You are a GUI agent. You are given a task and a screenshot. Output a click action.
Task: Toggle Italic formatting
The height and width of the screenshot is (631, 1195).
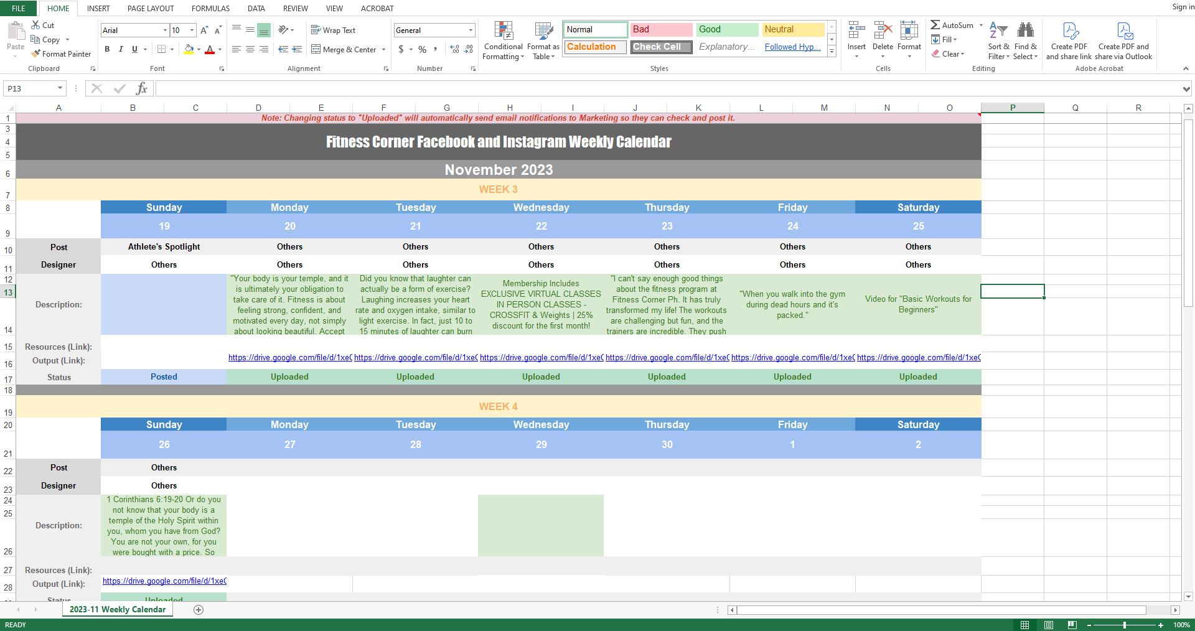[121, 49]
